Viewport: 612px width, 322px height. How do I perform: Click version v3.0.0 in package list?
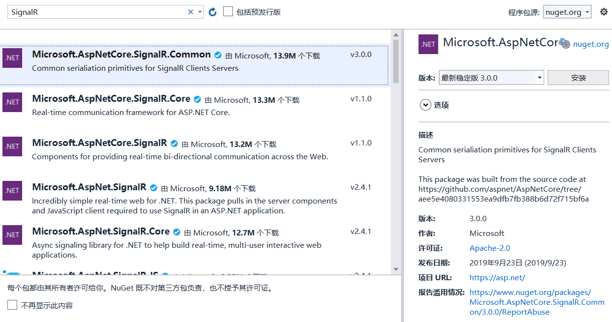[361, 55]
